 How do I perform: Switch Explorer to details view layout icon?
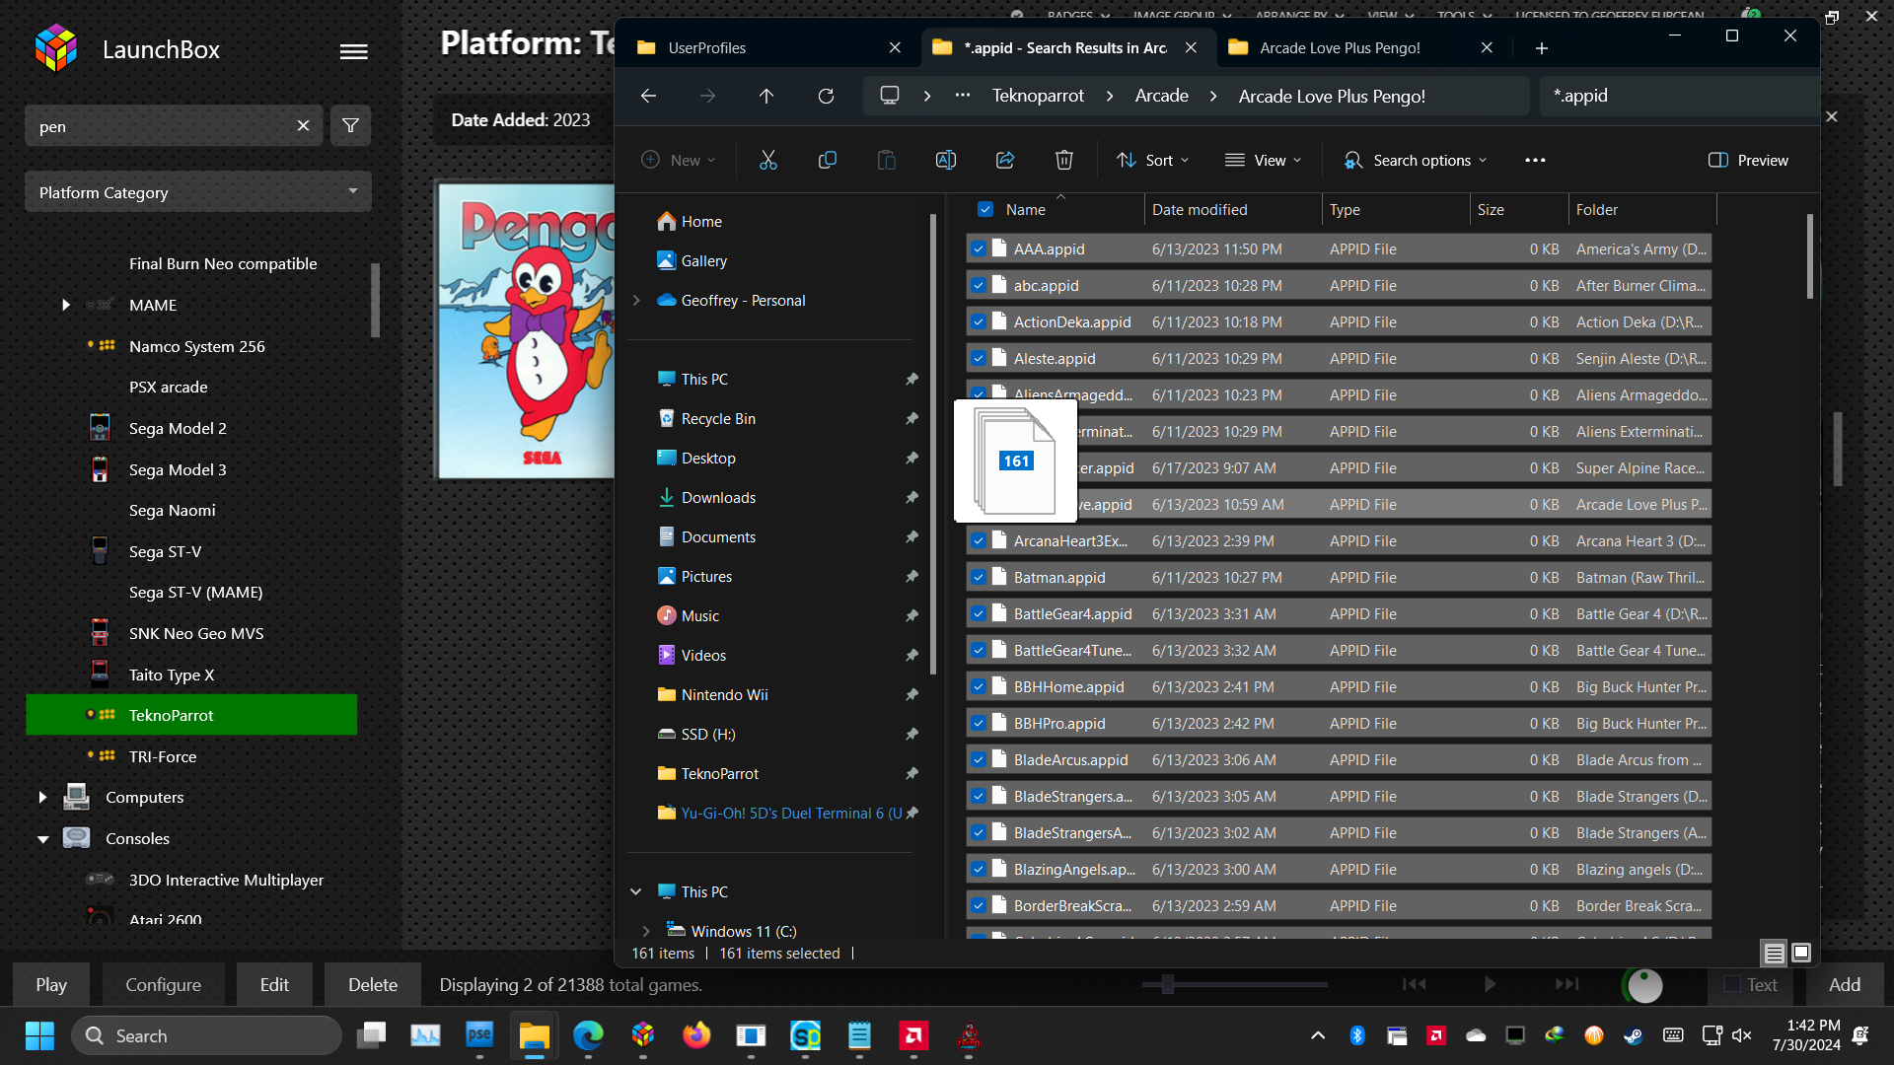coord(1774,953)
